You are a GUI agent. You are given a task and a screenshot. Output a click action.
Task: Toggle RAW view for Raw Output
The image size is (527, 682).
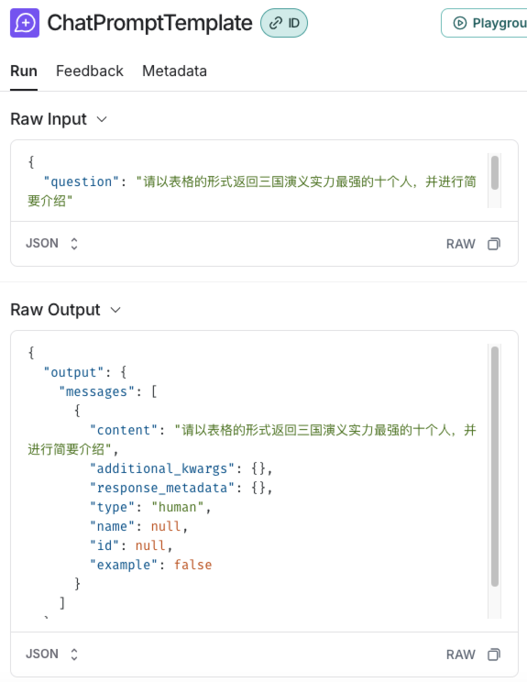coord(460,654)
